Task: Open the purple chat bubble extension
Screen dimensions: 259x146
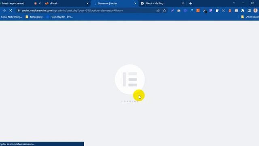Action: tap(210, 11)
